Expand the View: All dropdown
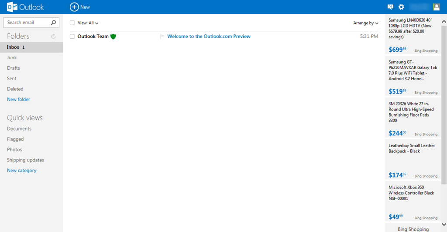Screen dimensions: 447x232 coord(88,23)
